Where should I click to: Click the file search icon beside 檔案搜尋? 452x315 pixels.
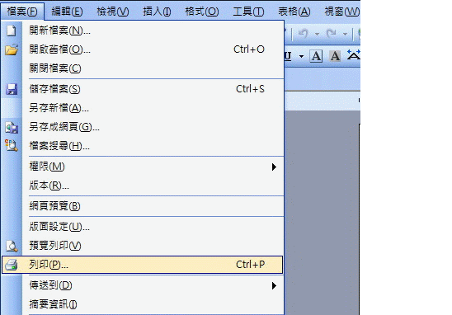12,145
